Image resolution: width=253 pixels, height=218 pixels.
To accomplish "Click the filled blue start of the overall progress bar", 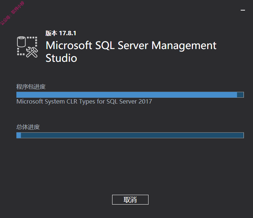I will [19, 135].
